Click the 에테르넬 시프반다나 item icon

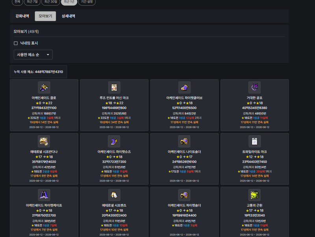click(x=44, y=141)
